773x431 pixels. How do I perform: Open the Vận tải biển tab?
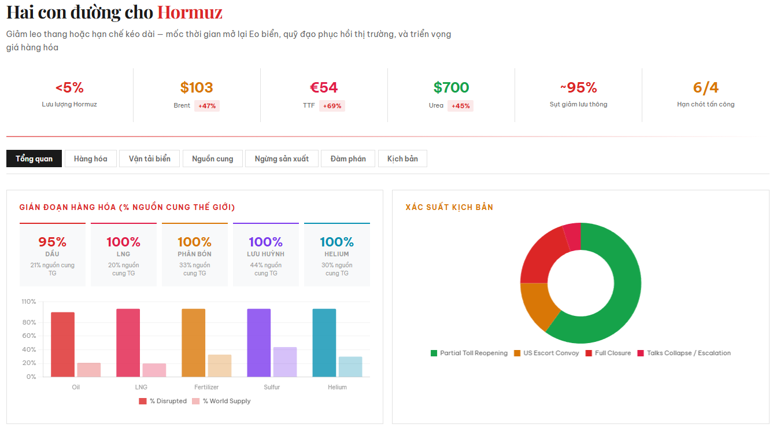(x=149, y=159)
